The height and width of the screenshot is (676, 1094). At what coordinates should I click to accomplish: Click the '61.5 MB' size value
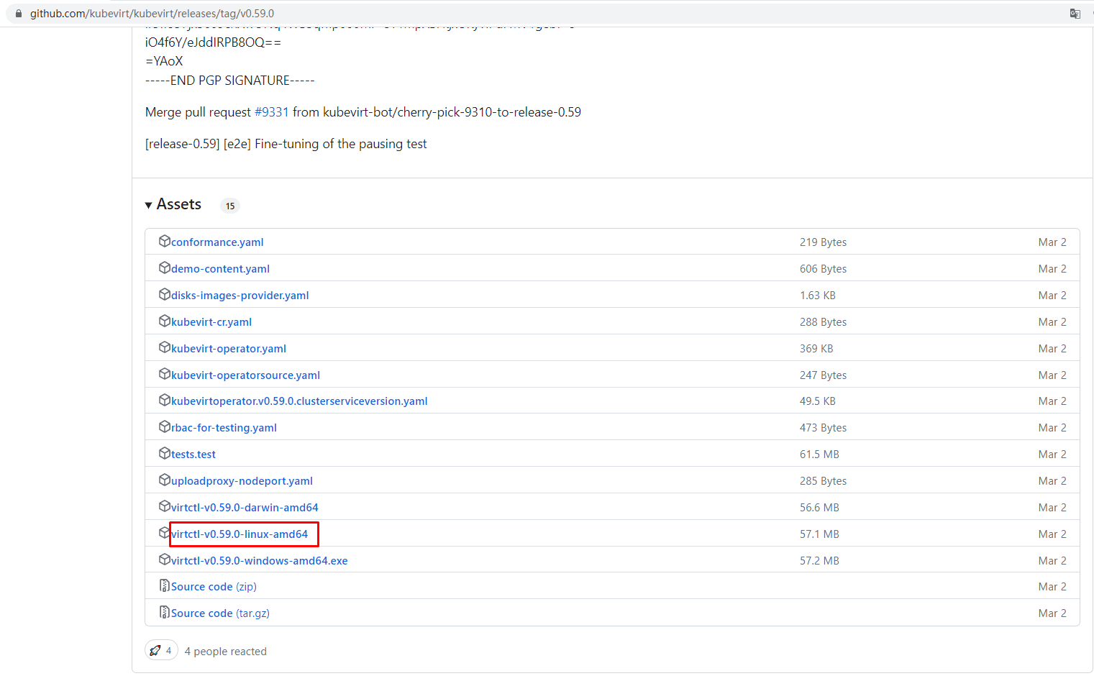click(x=819, y=455)
